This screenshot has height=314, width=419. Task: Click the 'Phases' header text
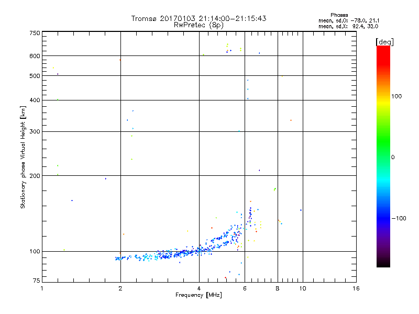click(x=339, y=15)
